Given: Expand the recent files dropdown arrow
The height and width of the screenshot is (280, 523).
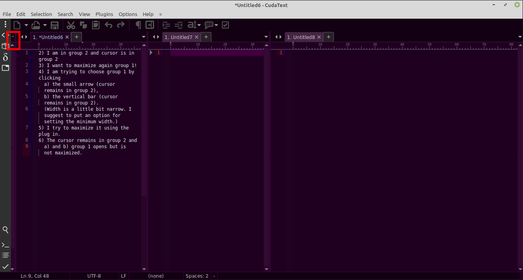Looking at the screenshot, I should point(45,25).
